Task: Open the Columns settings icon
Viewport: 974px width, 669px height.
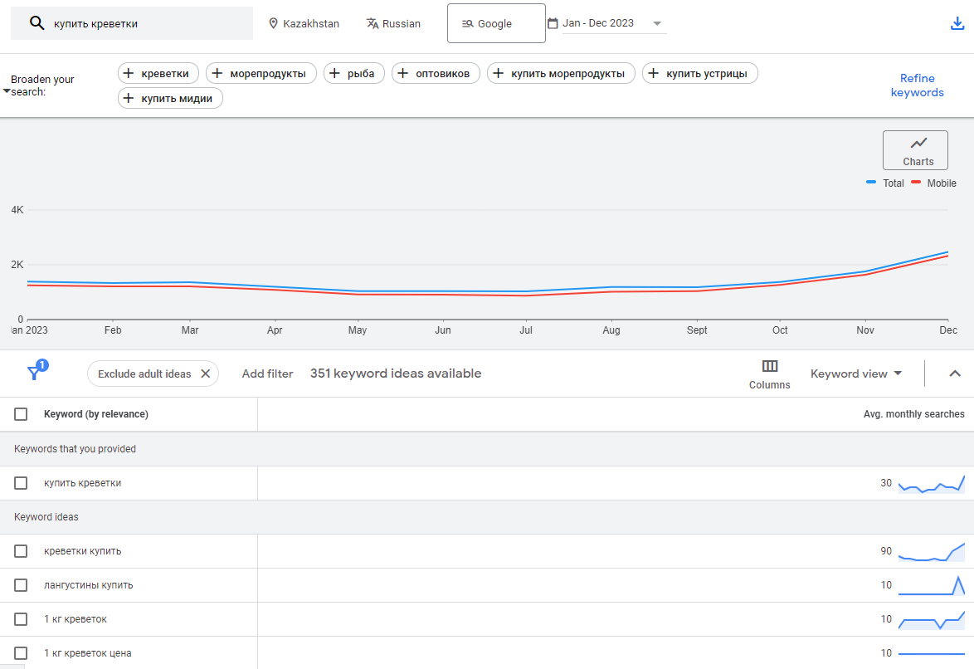Action: [x=769, y=367]
